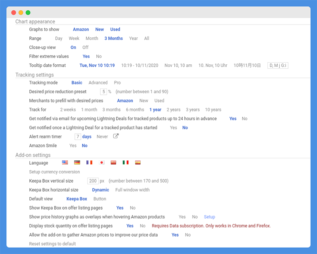Image resolution: width=317 pixels, height=254 pixels.
Task: Select 3 Months chart Range
Action: click(x=114, y=38)
